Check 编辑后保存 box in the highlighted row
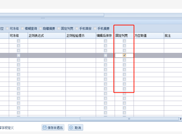The image size is (182, 134). click(x=105, y=55)
